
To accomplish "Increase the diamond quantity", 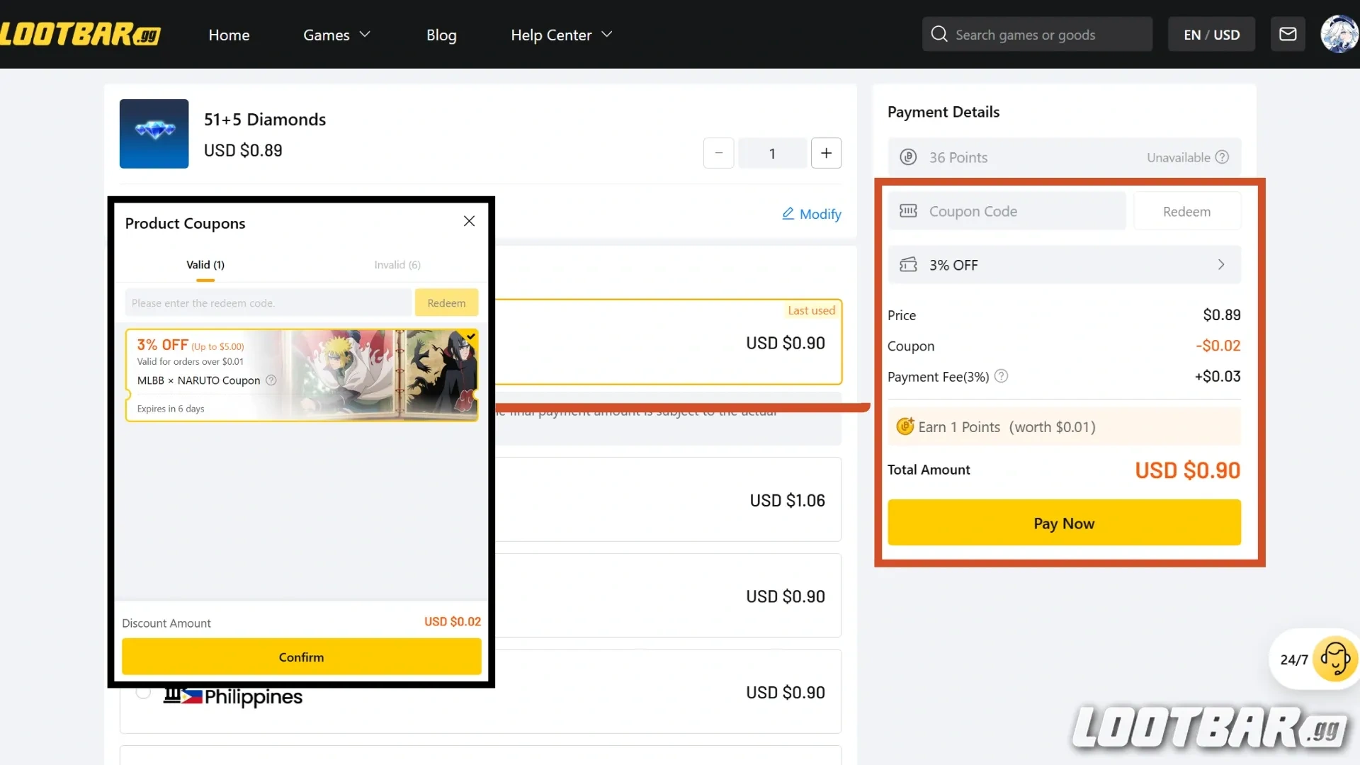I will click(826, 153).
